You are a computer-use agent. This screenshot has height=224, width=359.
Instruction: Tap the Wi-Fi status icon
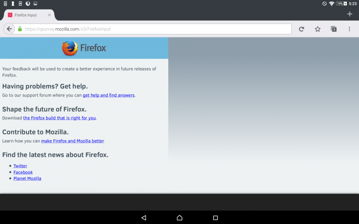331,4
